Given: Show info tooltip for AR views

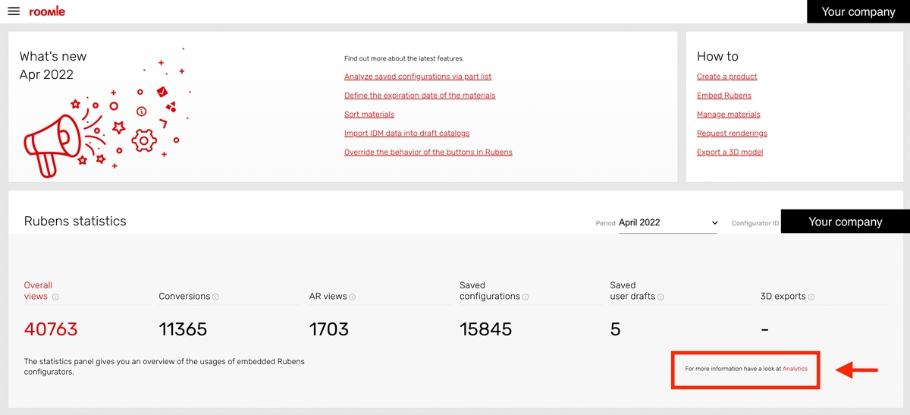Looking at the screenshot, I should (353, 297).
